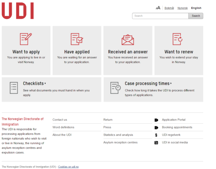Click 'You are waiting for an answer' description
216x169 pixels.
point(77,60)
